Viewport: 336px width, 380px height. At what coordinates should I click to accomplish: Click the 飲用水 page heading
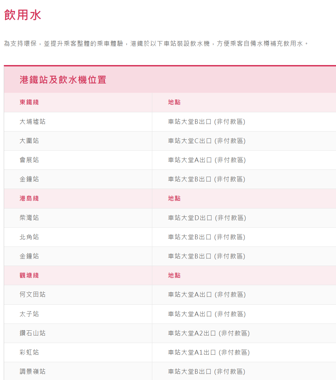(x=23, y=15)
